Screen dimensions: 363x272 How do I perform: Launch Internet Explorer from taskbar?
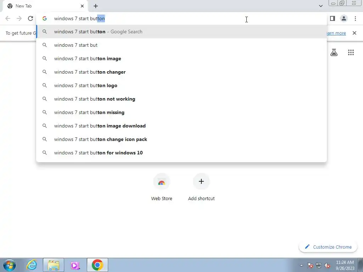pos(32,265)
